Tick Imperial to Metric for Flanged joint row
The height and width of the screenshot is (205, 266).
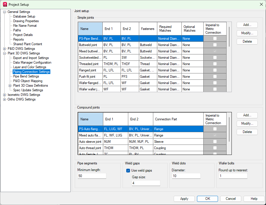pyautogui.click(x=215, y=70)
